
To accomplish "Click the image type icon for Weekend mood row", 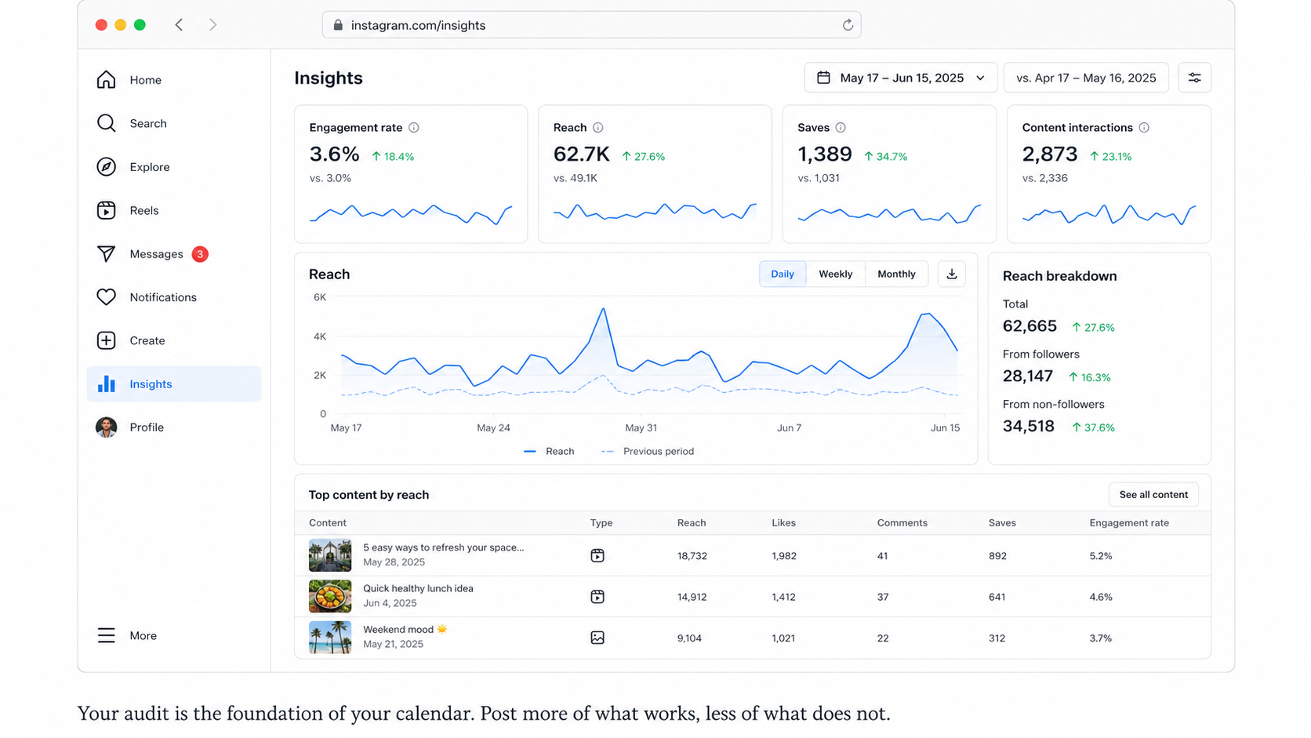I will coord(597,638).
